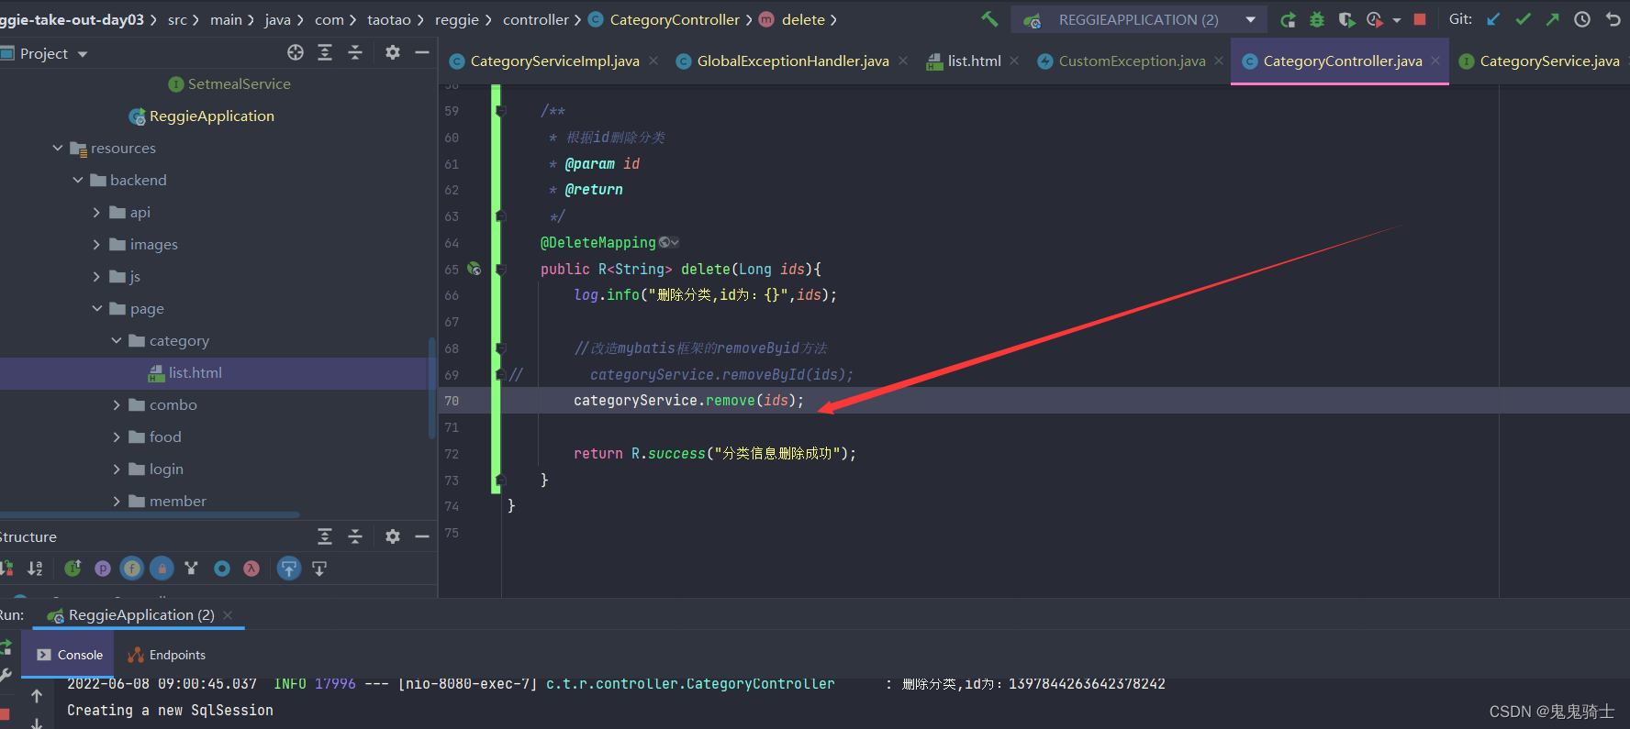Select SetmealService in the project tree
Image resolution: width=1630 pixels, height=729 pixels.
coord(239,83)
